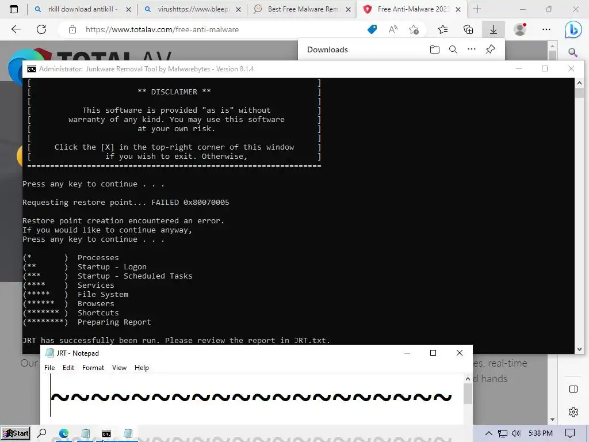Click Notepad scrollbar up arrow
Screen dimensions: 589x442
pyautogui.click(x=468, y=379)
